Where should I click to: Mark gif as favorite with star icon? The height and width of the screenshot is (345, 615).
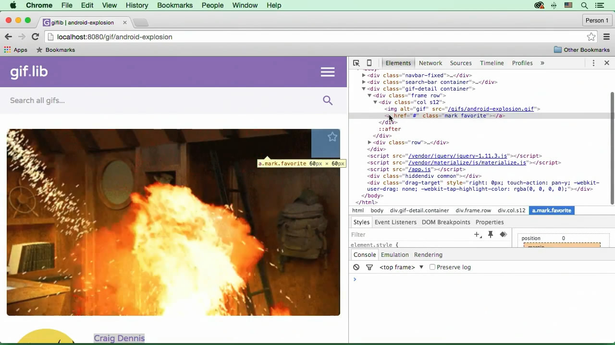332,137
